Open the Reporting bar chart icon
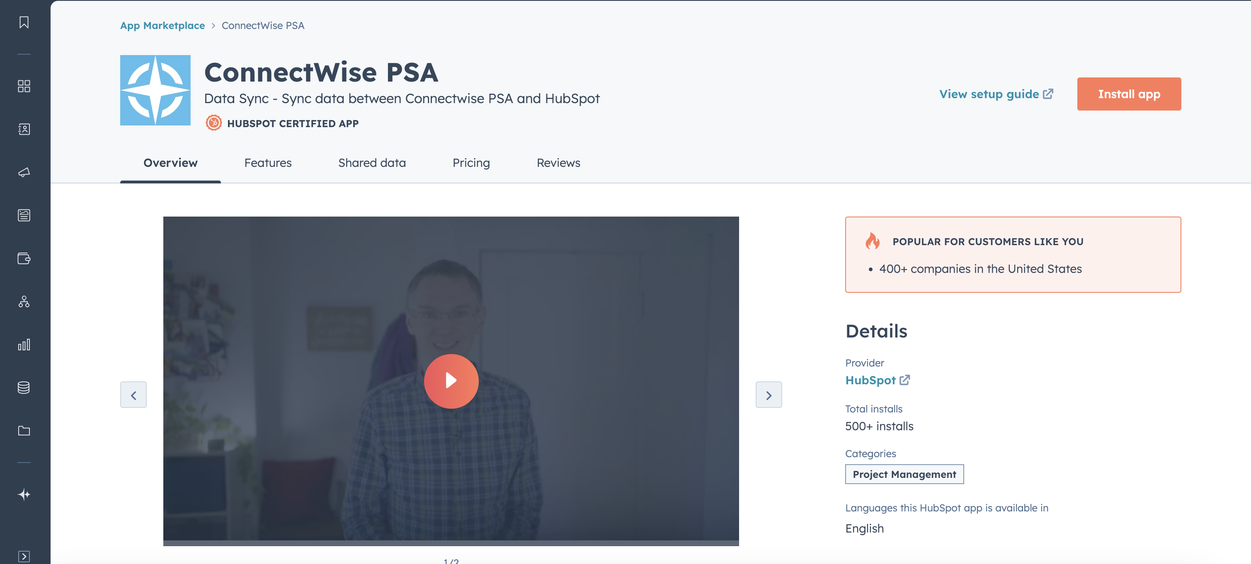This screenshot has width=1251, height=564. [x=24, y=344]
